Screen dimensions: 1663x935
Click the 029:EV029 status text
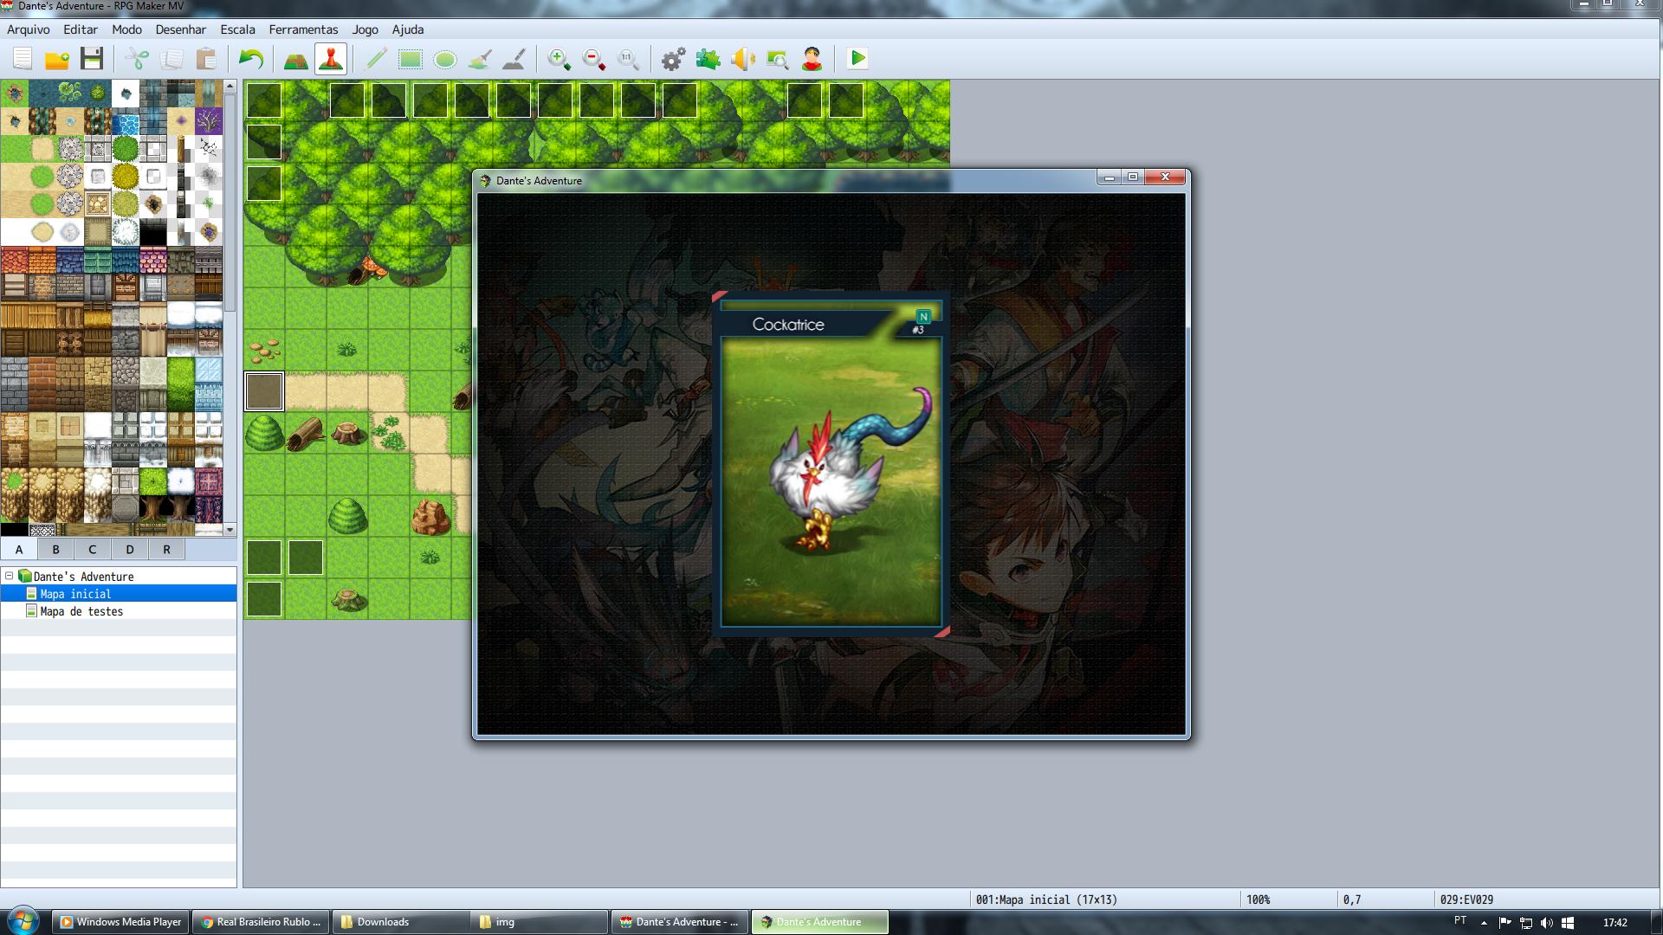tap(1466, 900)
